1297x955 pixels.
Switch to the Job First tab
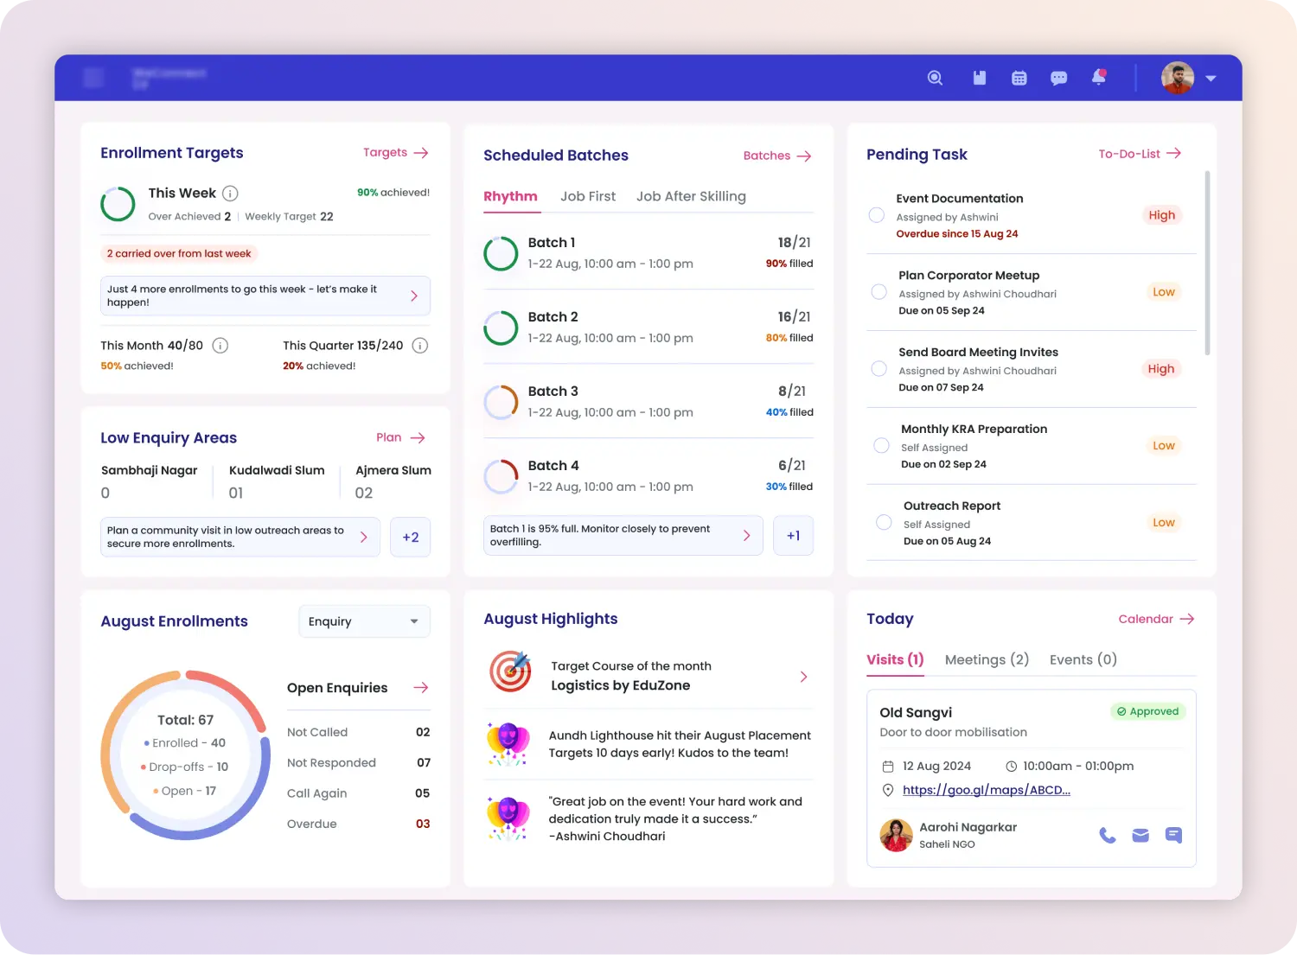[588, 196]
